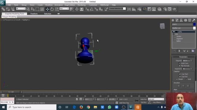Click the Auto Key button

[144, 99]
